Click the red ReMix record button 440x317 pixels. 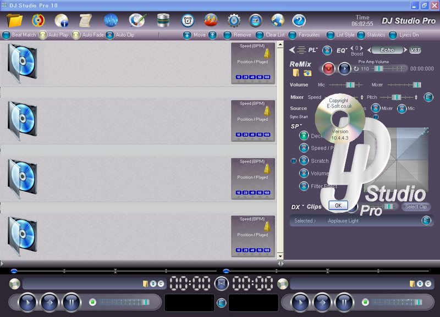click(328, 69)
